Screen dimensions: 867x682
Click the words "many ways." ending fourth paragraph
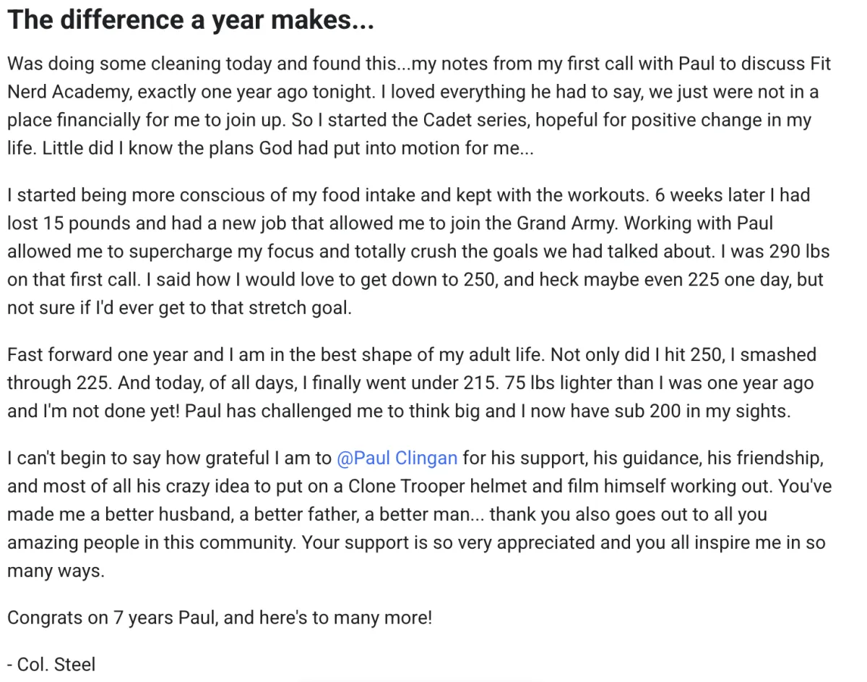tap(56, 571)
